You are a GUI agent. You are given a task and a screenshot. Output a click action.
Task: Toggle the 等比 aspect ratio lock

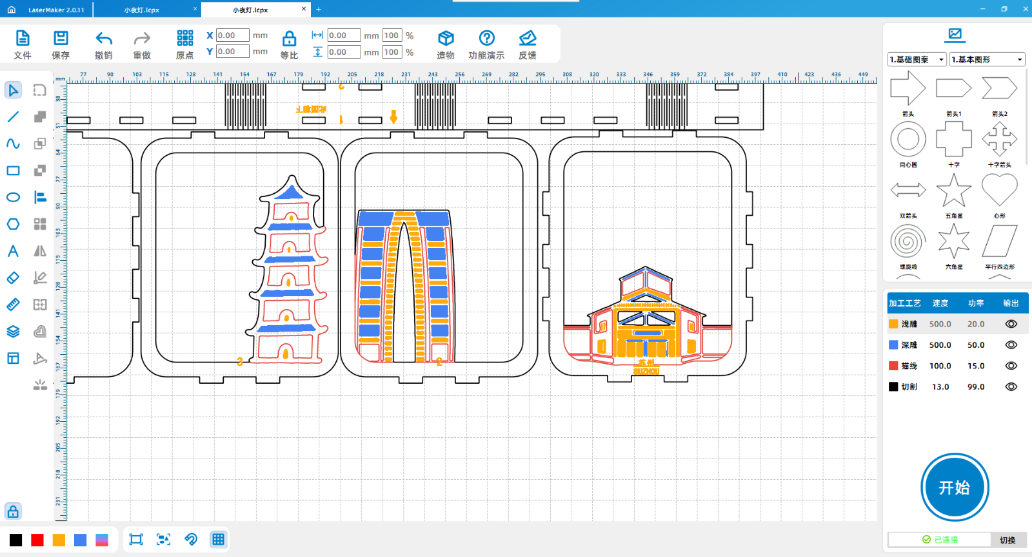tap(289, 39)
